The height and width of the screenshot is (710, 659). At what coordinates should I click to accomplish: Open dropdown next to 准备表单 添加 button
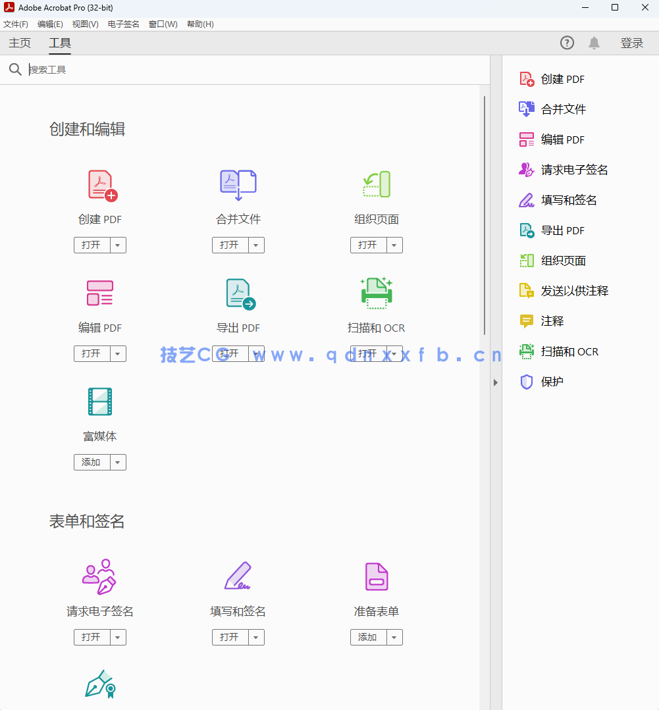point(394,637)
